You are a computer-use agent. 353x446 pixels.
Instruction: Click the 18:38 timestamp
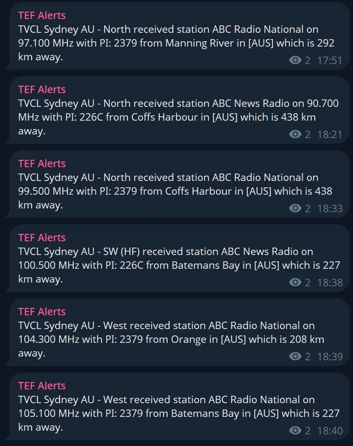click(330, 283)
